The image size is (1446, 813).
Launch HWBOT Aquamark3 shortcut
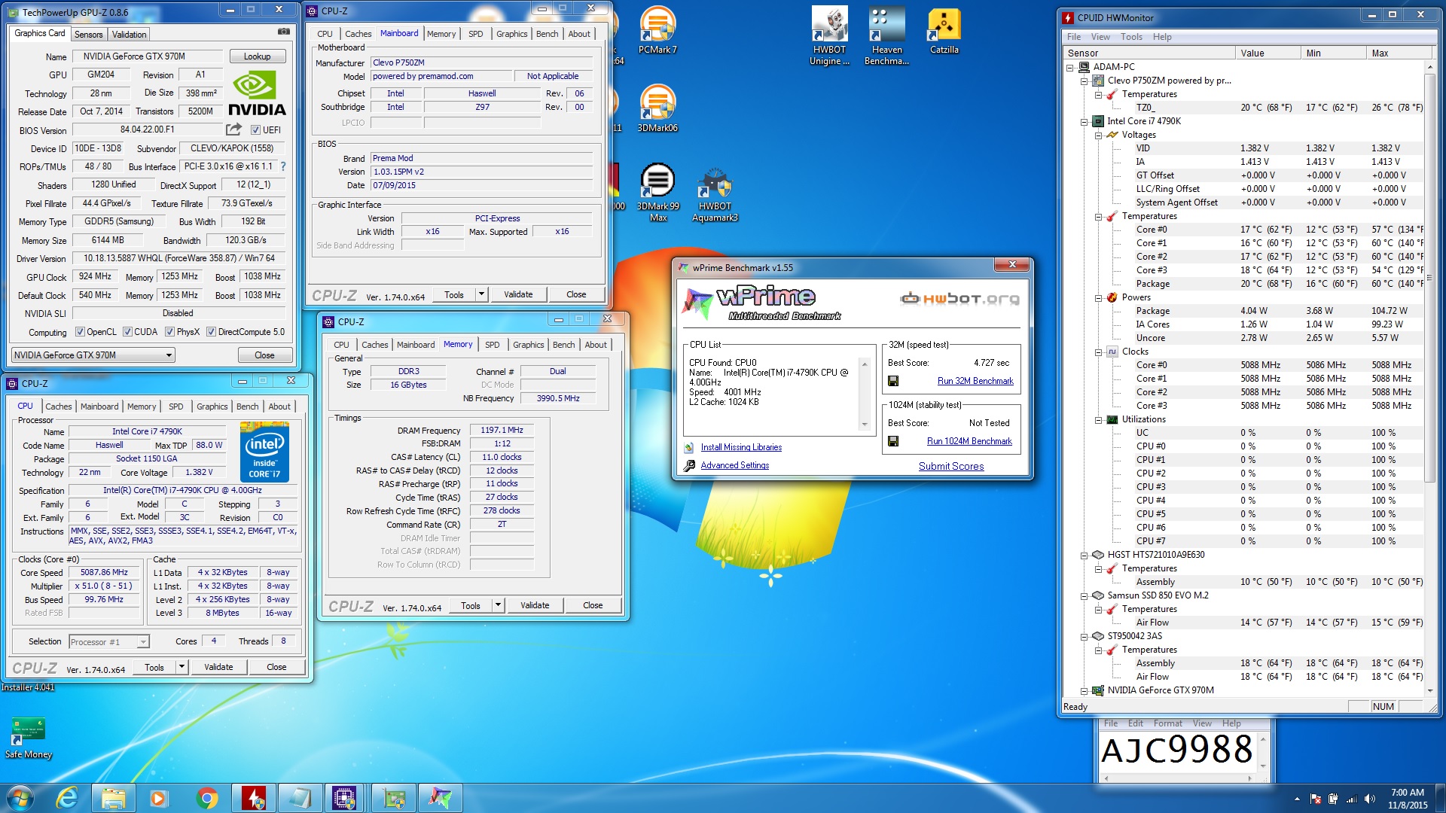715,192
